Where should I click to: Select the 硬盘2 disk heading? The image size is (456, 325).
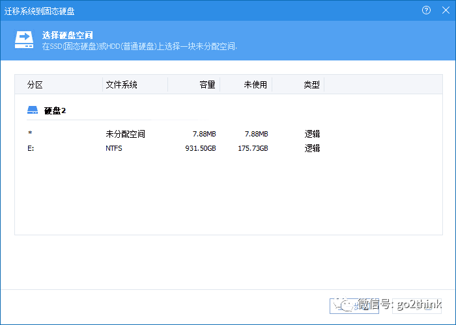[55, 110]
